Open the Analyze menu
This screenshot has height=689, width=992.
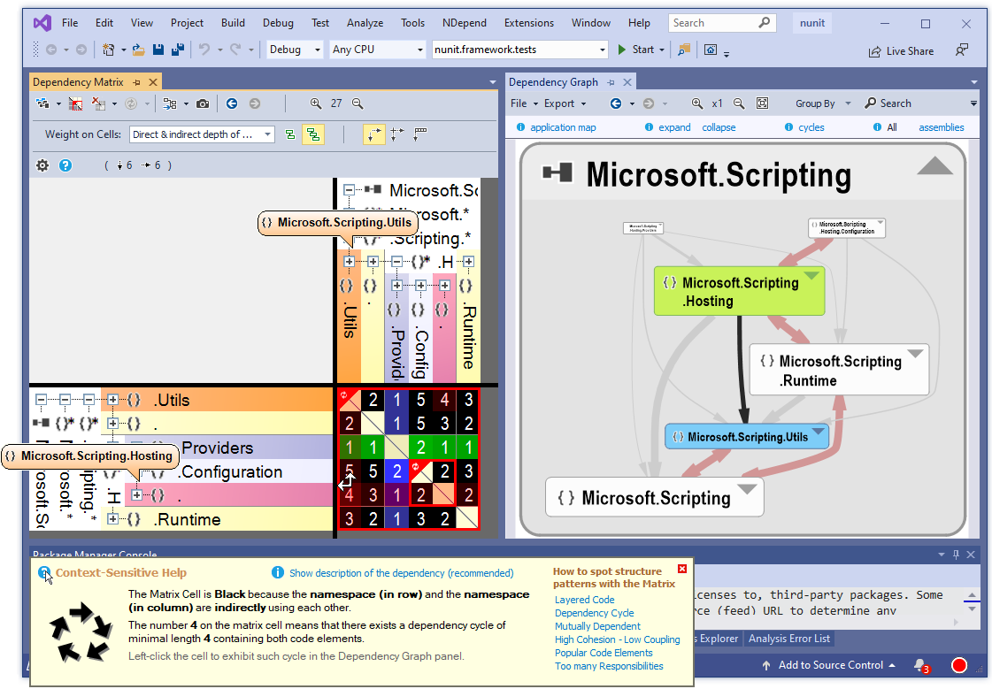tap(365, 23)
